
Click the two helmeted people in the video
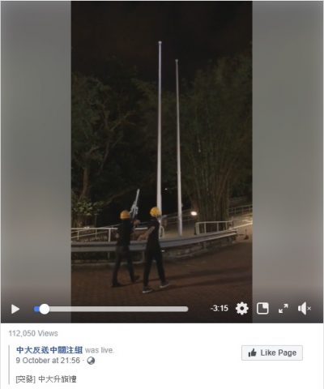[140, 249]
